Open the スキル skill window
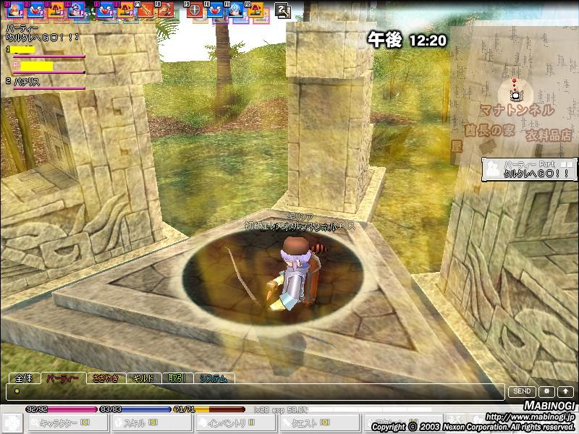Screen dimensions: 579x434 [151, 423]
